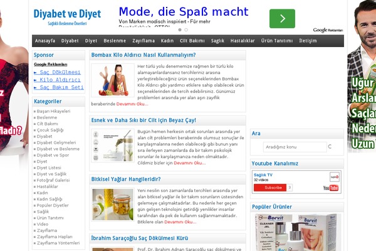Open the Zayıflama Hapları category
Image resolution: width=376 pixels, height=251 pixels.
click(55, 237)
